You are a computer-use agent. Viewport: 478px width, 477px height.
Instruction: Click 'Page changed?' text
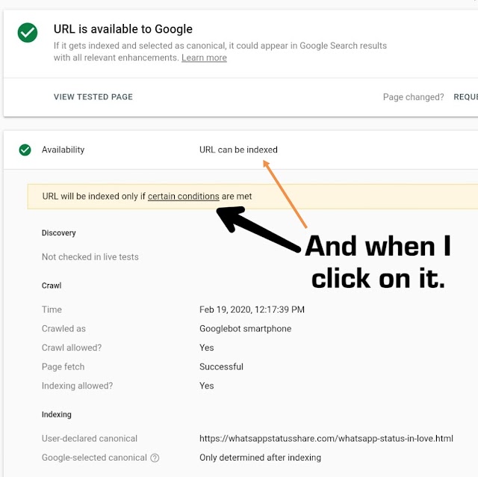413,97
